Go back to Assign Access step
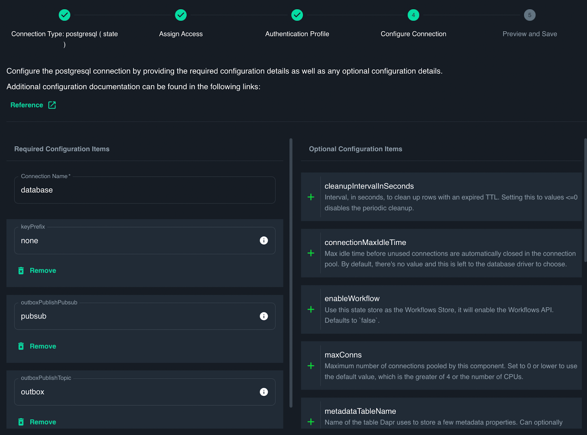587x435 pixels. click(x=181, y=15)
